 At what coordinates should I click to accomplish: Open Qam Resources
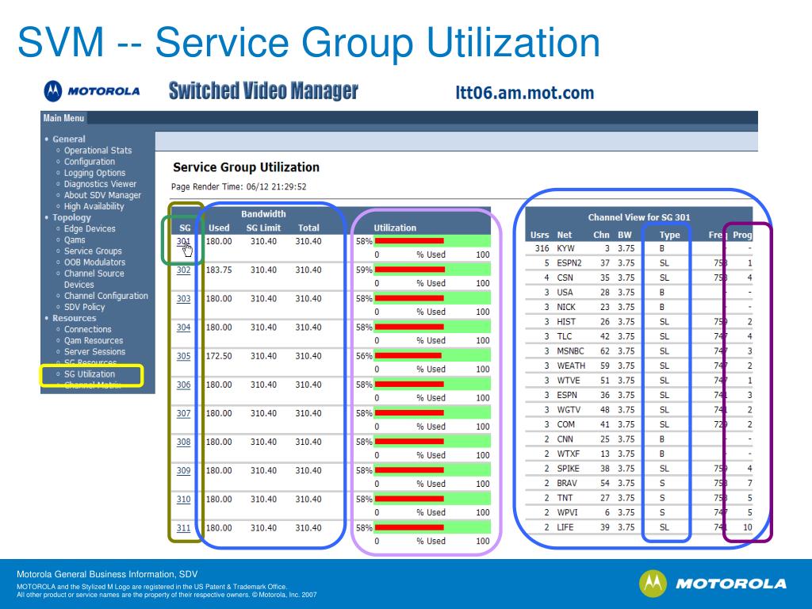pyautogui.click(x=94, y=341)
